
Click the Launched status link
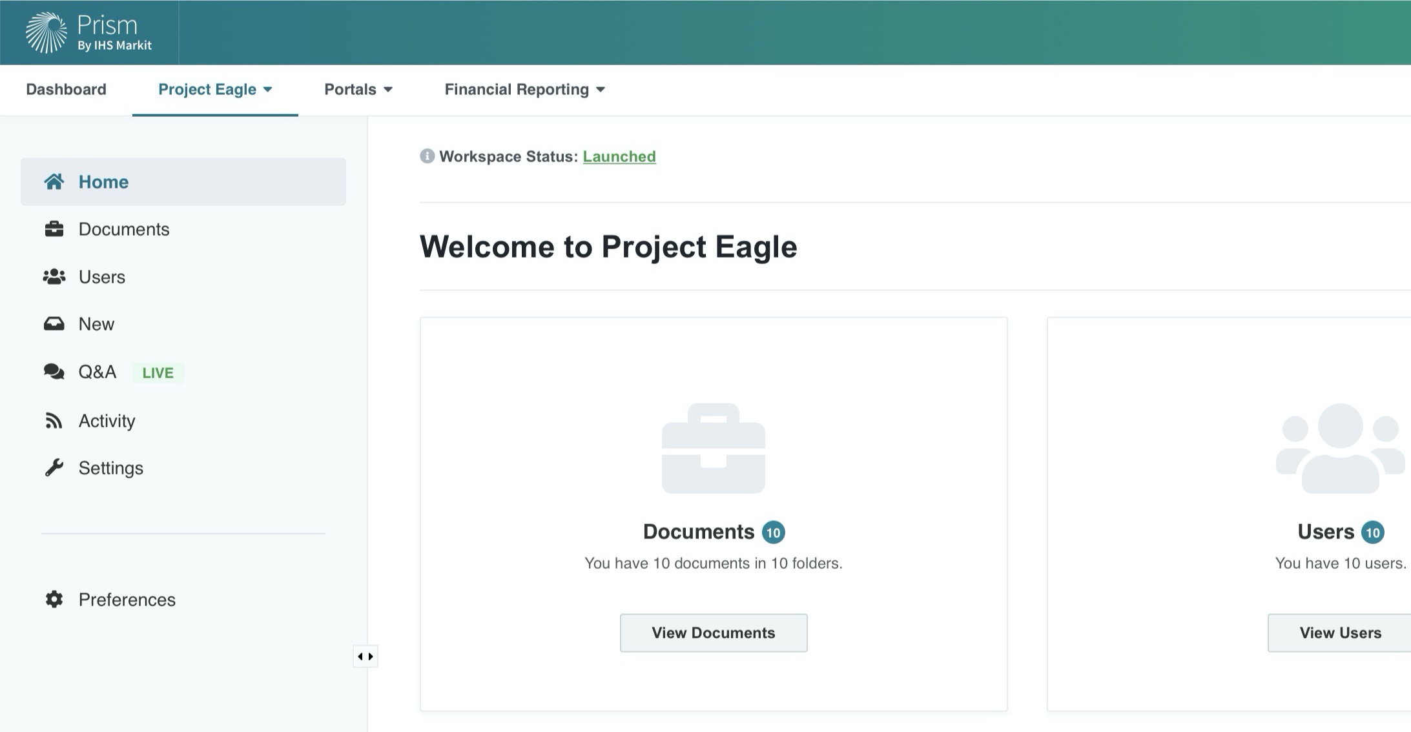click(x=619, y=157)
